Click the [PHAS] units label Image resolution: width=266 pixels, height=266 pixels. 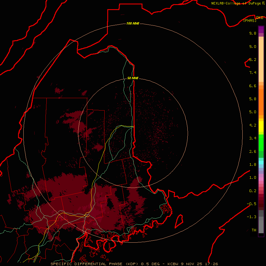pyautogui.click(x=250, y=20)
